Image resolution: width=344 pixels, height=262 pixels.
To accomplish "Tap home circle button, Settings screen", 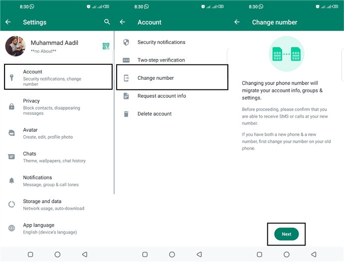I will [x=57, y=255].
